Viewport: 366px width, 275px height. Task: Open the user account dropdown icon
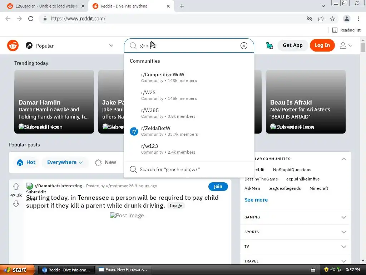pos(346,45)
